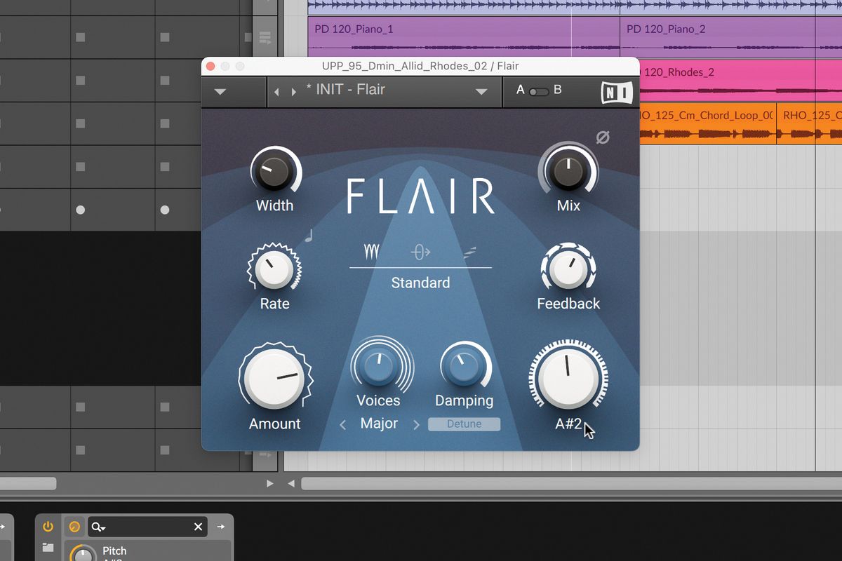842x561 pixels.
Task: Select the Thru-Zero oscillator mode icon
Action: pyautogui.click(x=420, y=251)
